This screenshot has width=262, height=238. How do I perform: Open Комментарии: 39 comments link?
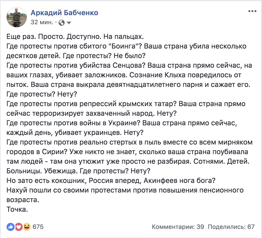pyautogui.click(x=178, y=227)
